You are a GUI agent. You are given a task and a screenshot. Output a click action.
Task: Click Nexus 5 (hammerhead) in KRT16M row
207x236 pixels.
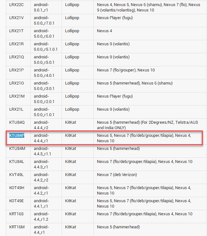[118, 227]
